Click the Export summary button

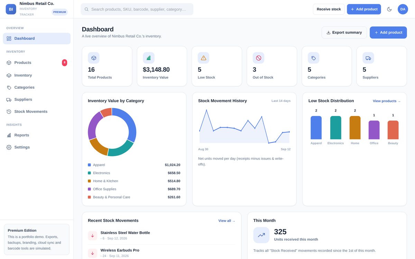[344, 32]
